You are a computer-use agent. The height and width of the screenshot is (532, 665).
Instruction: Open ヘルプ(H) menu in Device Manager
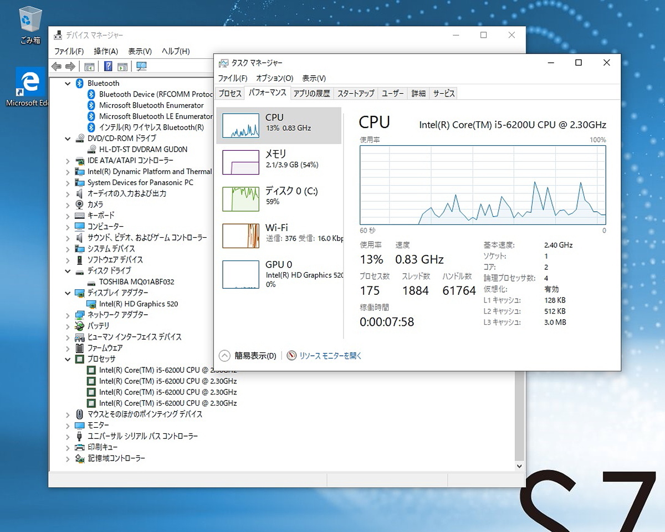coord(176,51)
